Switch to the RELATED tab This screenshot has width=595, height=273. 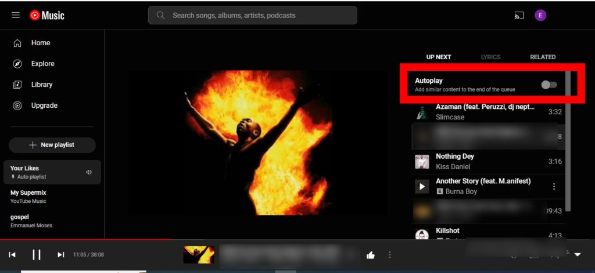coord(543,57)
